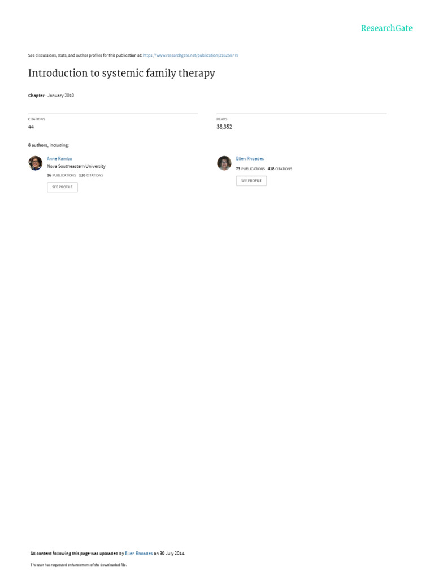
Task: Click Nova Southeastern University affiliation text
Action: click(76, 167)
